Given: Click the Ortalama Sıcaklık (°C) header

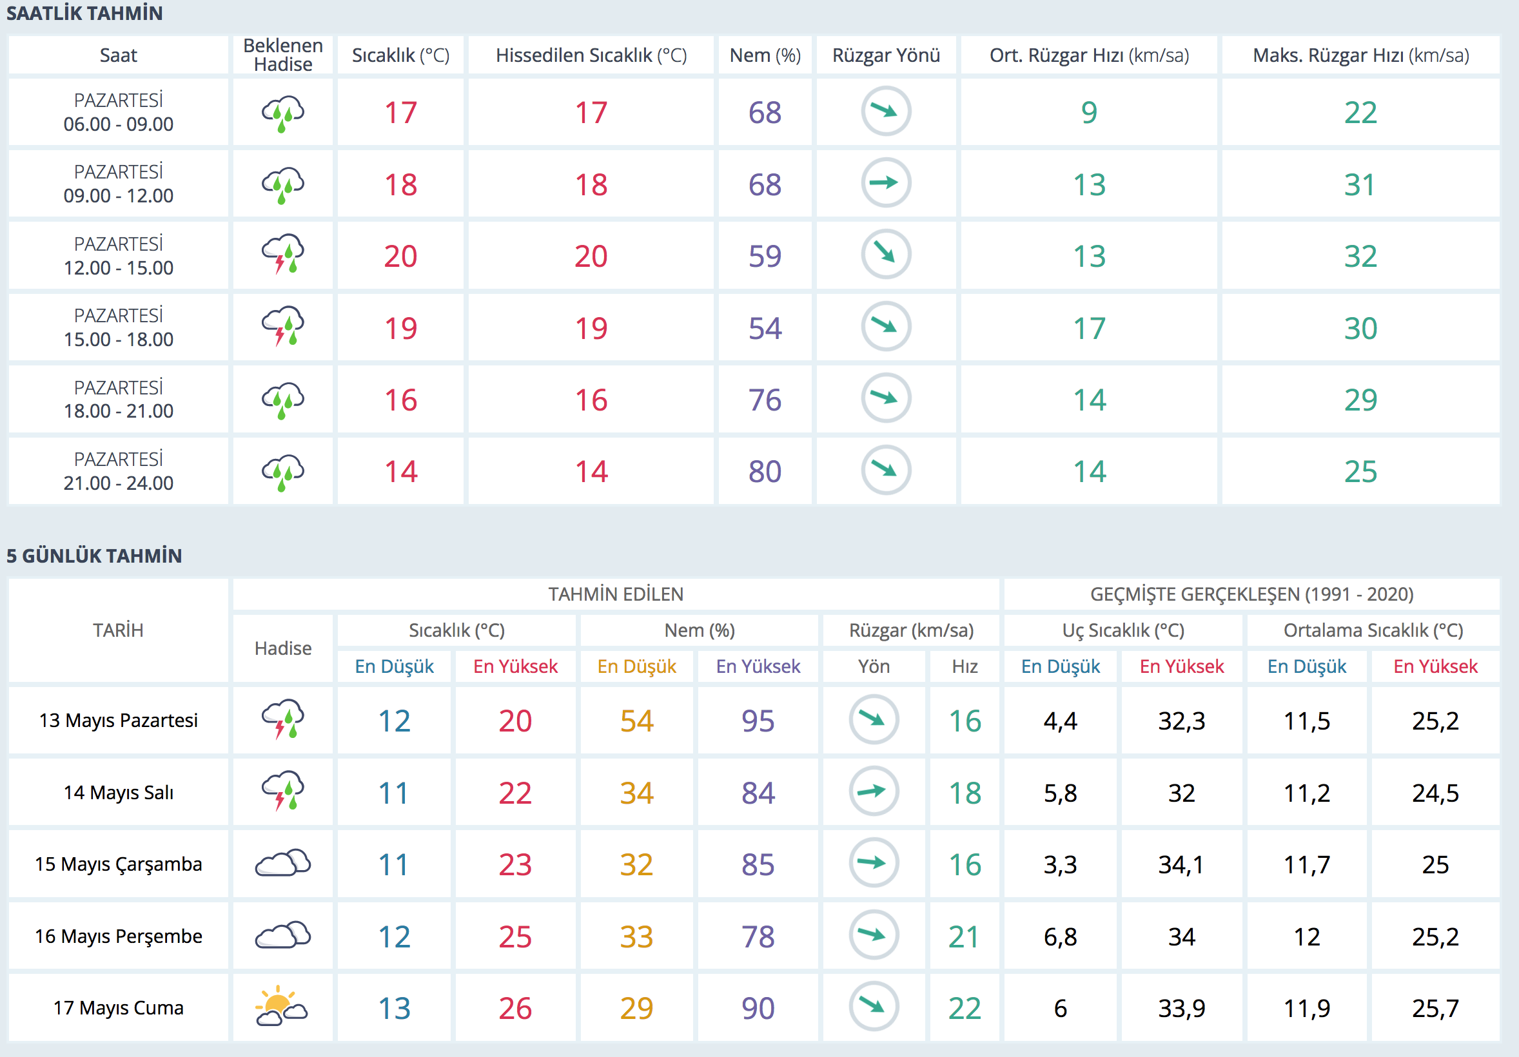Looking at the screenshot, I should [x=1373, y=630].
